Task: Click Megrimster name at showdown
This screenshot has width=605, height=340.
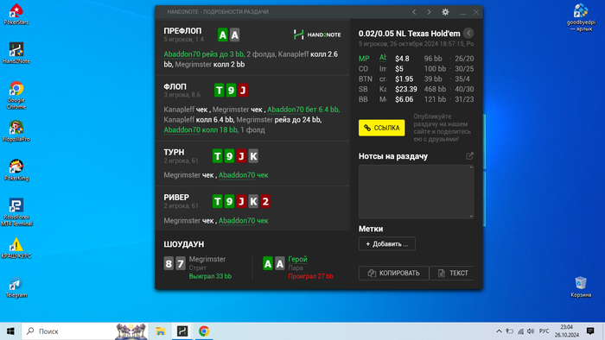Action: click(207, 259)
